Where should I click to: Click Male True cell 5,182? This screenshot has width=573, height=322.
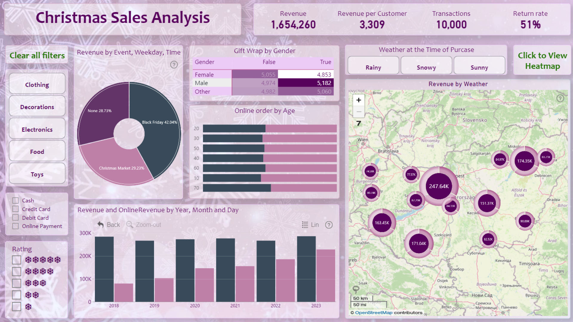306,83
